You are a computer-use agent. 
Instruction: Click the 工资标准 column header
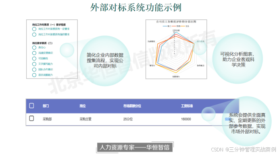(187, 106)
